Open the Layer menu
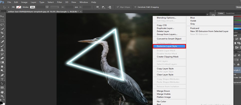This screenshot has height=105, width=241. [x=33, y=2]
